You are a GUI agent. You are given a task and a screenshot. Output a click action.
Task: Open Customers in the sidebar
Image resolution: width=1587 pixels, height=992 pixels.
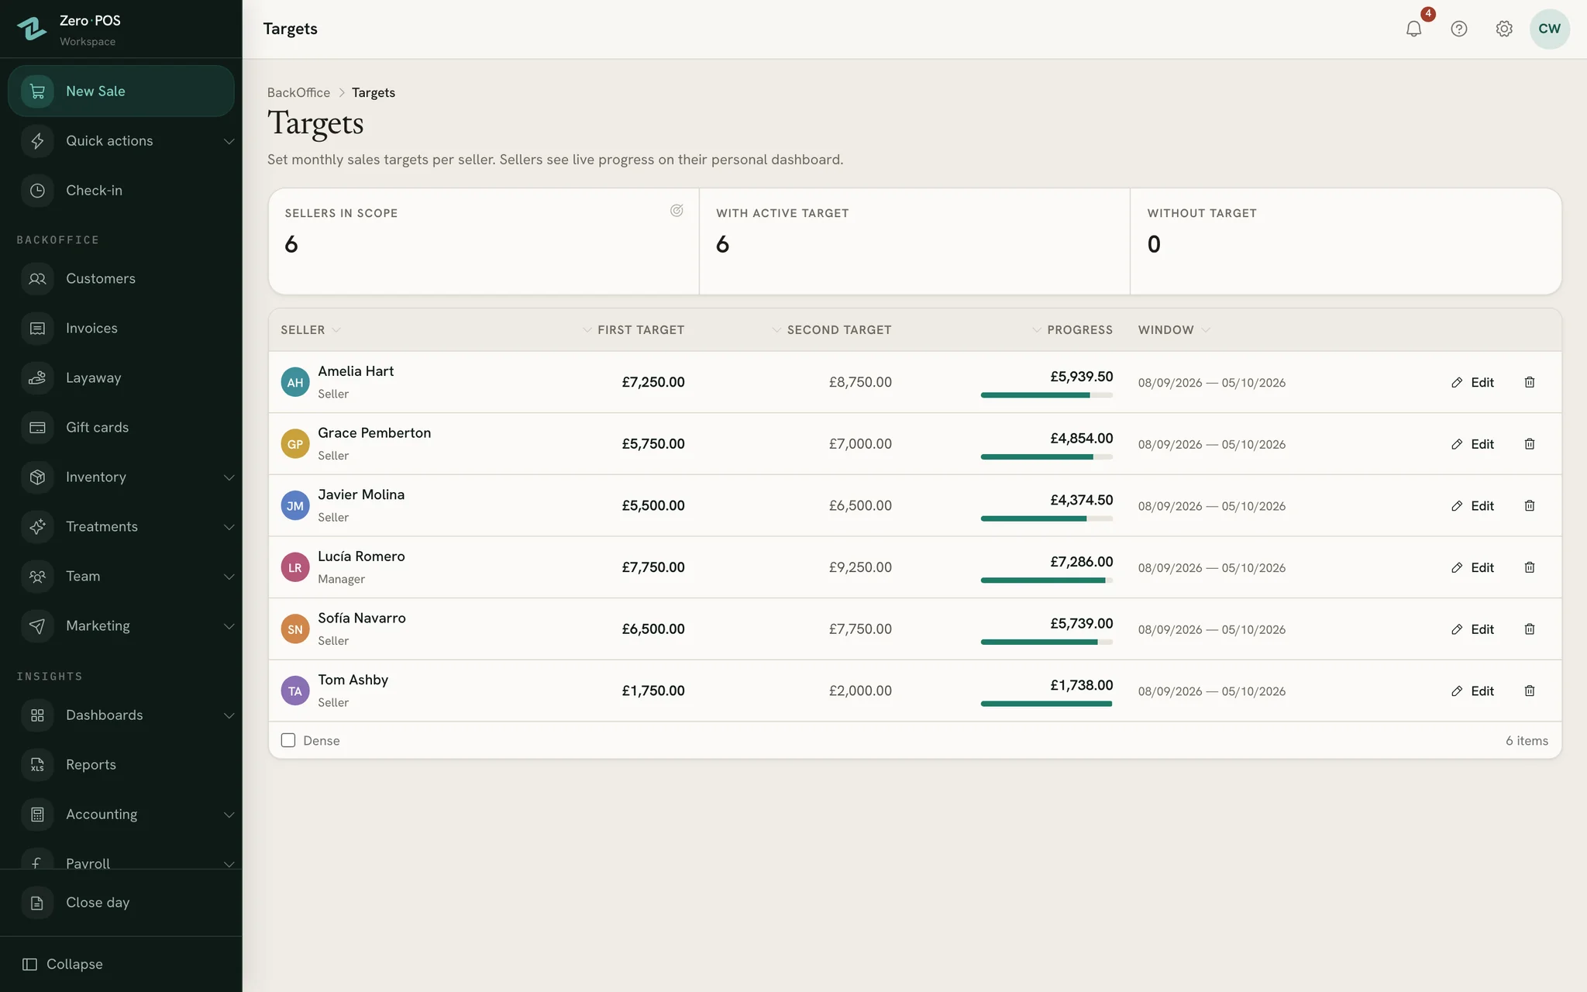pos(121,279)
